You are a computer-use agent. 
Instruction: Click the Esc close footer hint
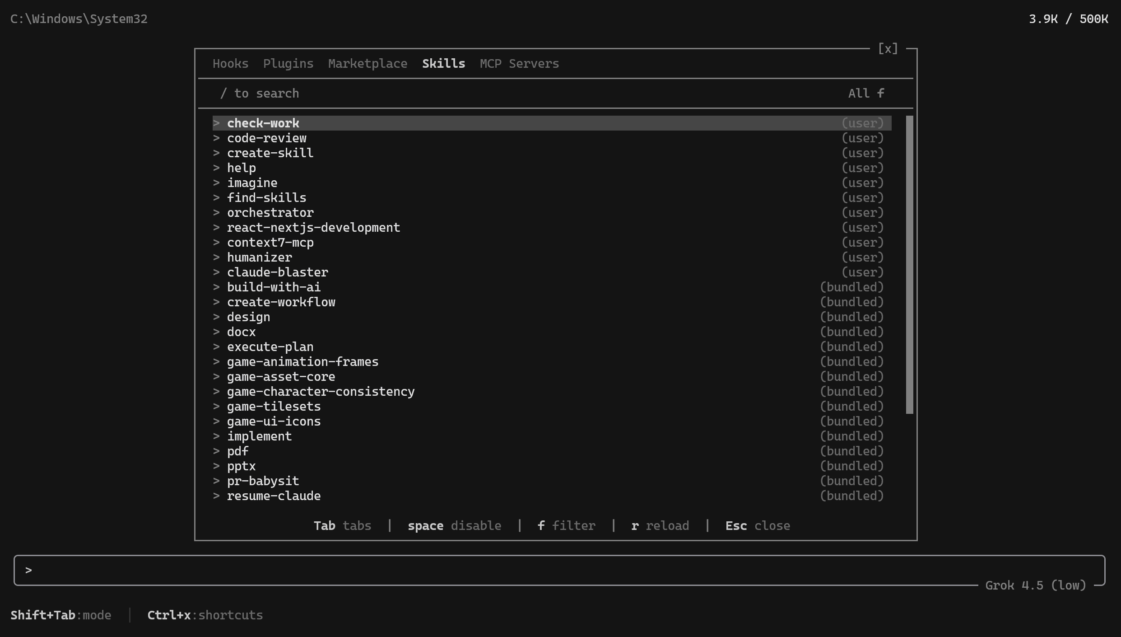coord(758,526)
